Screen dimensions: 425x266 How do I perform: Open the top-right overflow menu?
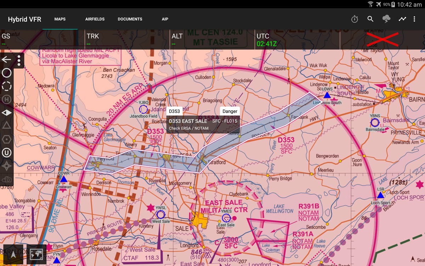tap(414, 19)
